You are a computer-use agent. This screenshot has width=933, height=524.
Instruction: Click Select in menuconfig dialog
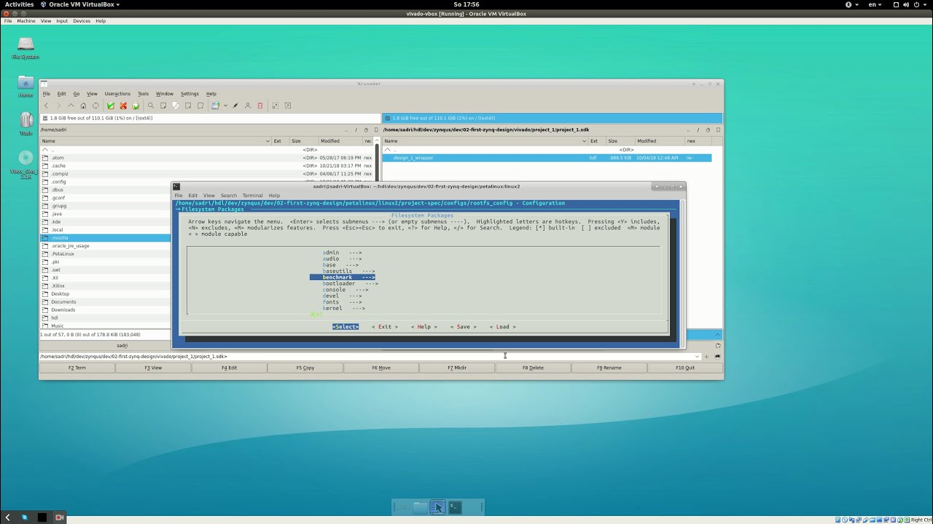click(346, 327)
